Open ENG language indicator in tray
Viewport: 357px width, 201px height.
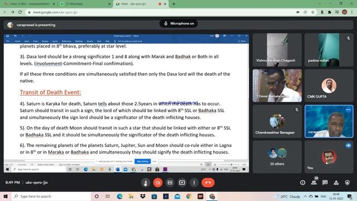tap(324, 196)
